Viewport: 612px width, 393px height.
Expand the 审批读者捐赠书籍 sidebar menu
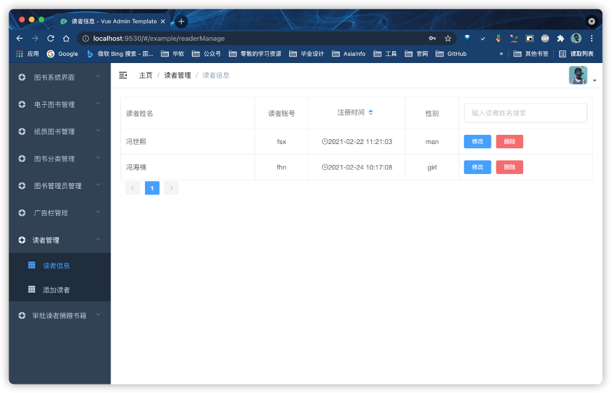point(60,315)
